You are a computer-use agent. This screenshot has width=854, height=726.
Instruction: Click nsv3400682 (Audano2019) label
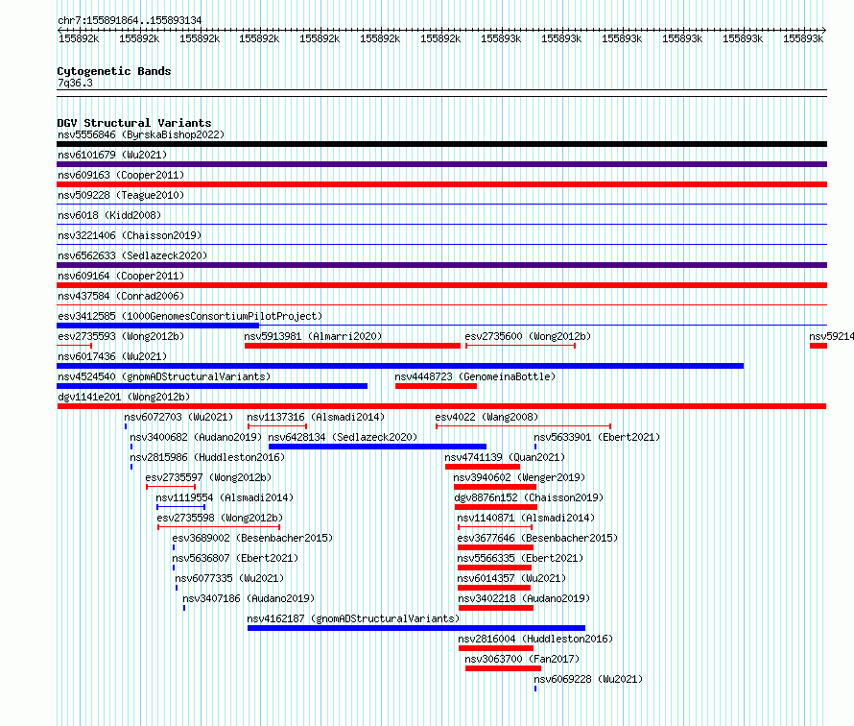click(196, 437)
